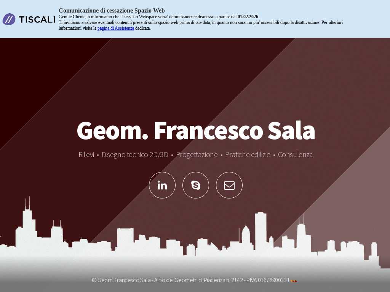Click the bold date 01.02.2026

248,17
